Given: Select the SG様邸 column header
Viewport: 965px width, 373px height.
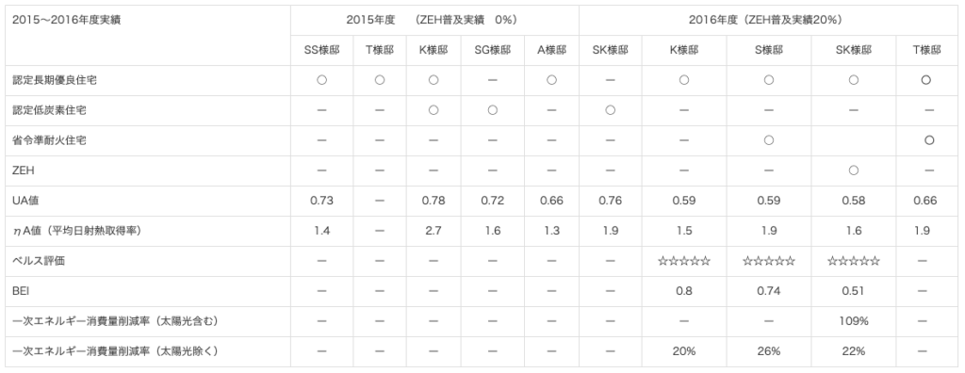Looking at the screenshot, I should point(492,51).
